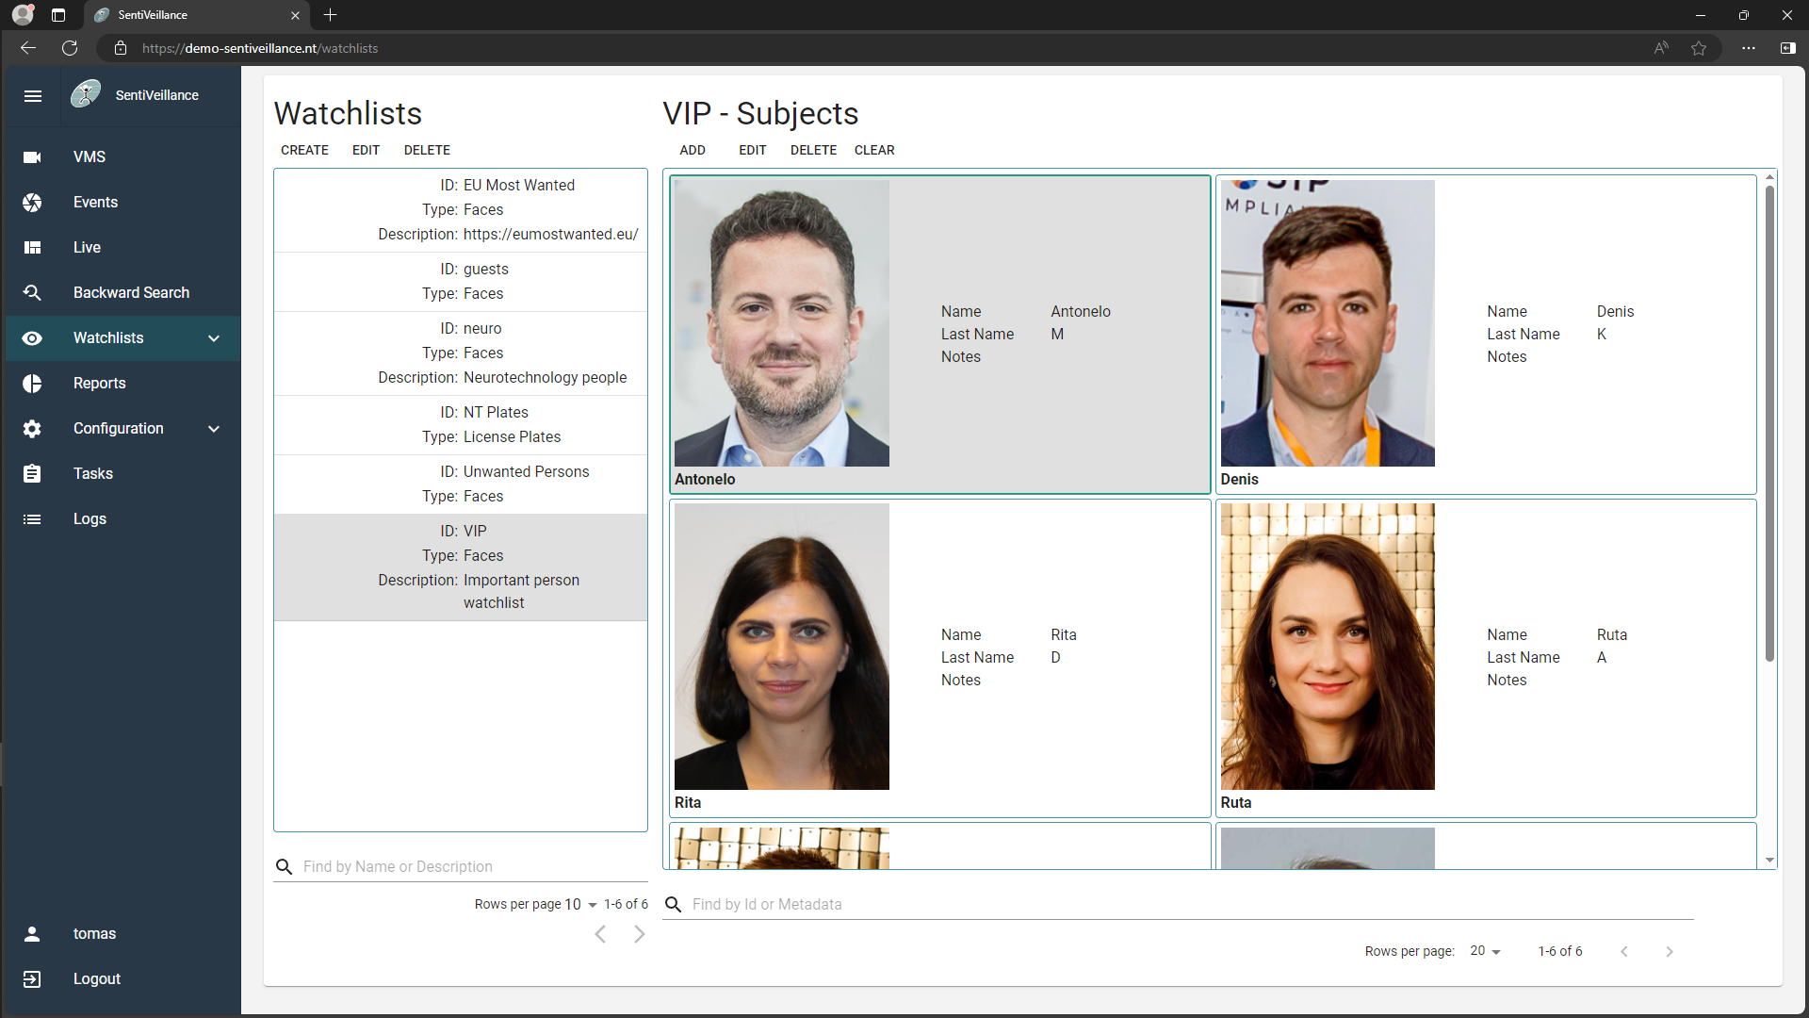Go to previous watchlists page arrow
Screen dimensions: 1809x1018
(600, 934)
